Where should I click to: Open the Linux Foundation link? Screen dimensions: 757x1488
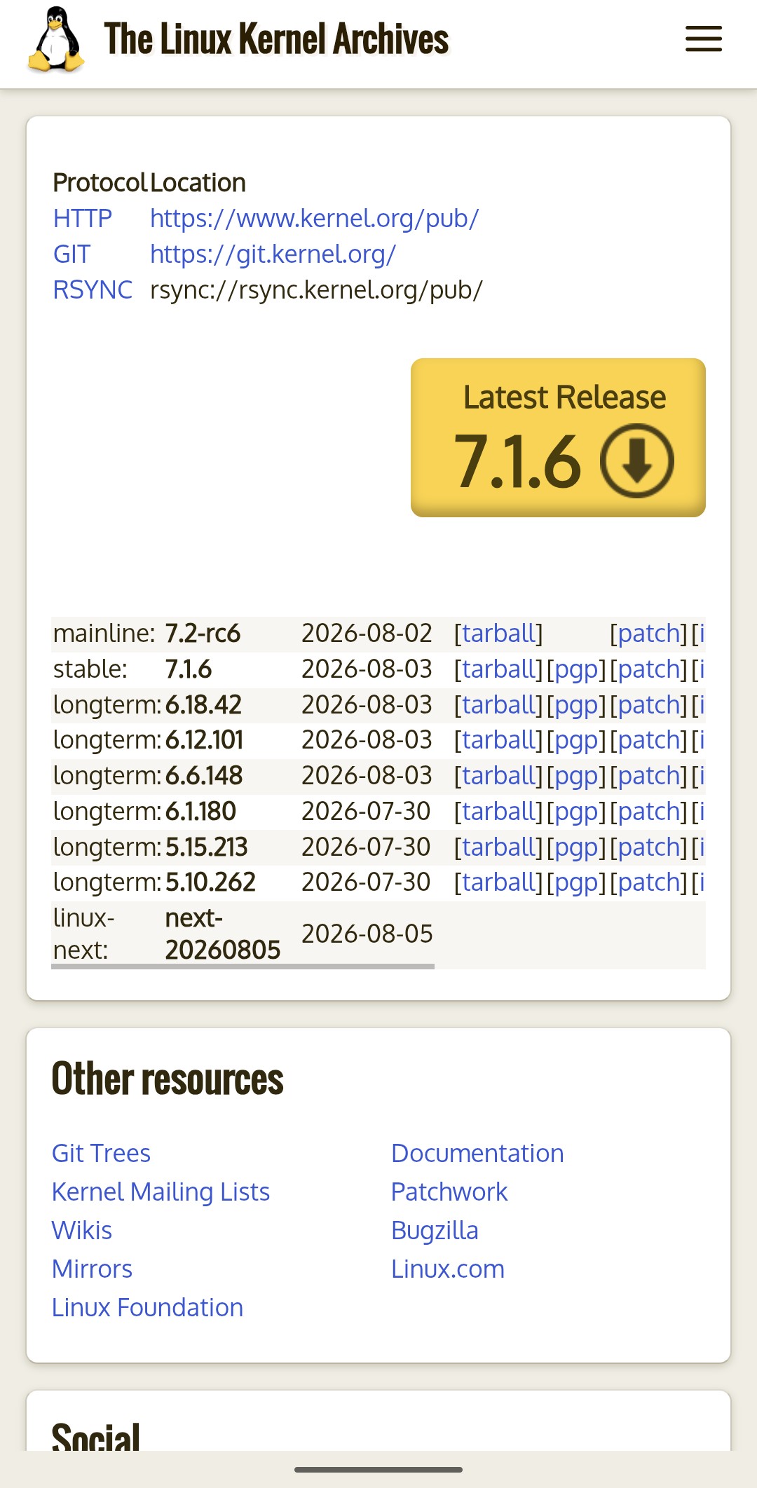tap(147, 1308)
